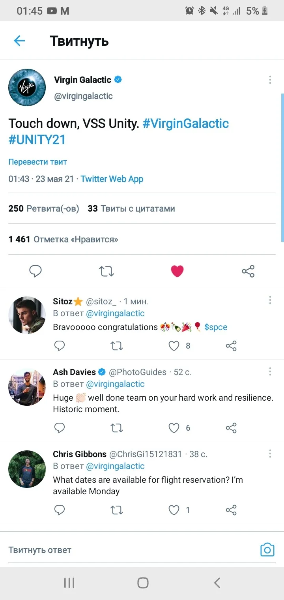The image size is (284, 600).
Task: Reply to Sitoz's comment
Action: click(60, 346)
